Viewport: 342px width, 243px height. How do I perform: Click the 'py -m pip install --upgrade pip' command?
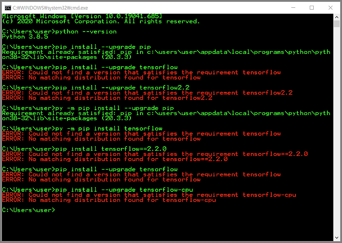click(x=88, y=108)
